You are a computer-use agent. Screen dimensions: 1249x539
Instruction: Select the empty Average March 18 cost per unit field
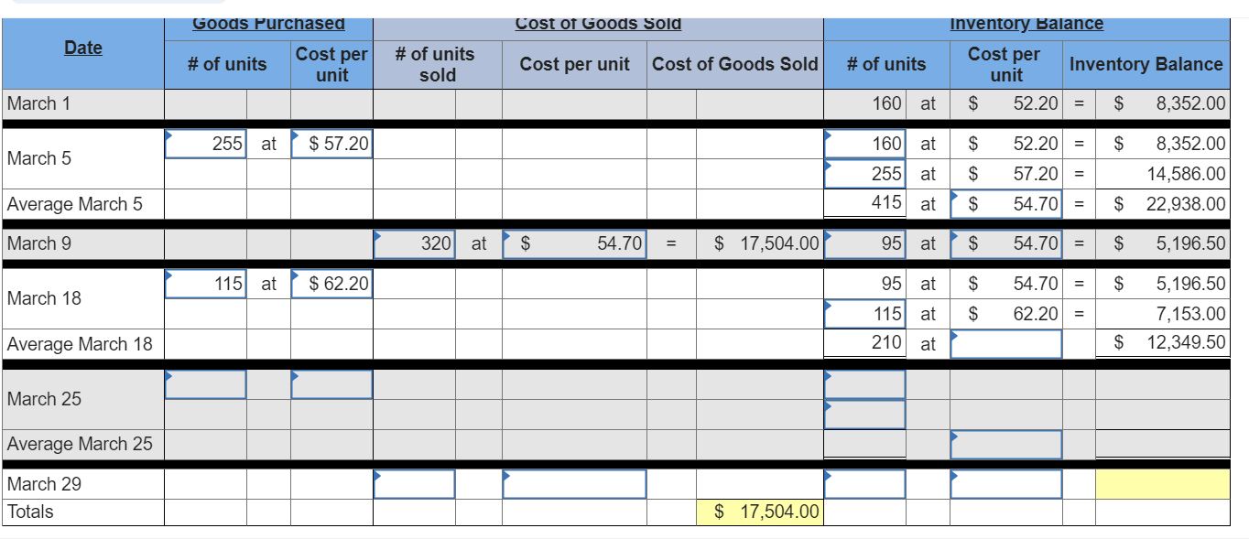[x=1006, y=344]
